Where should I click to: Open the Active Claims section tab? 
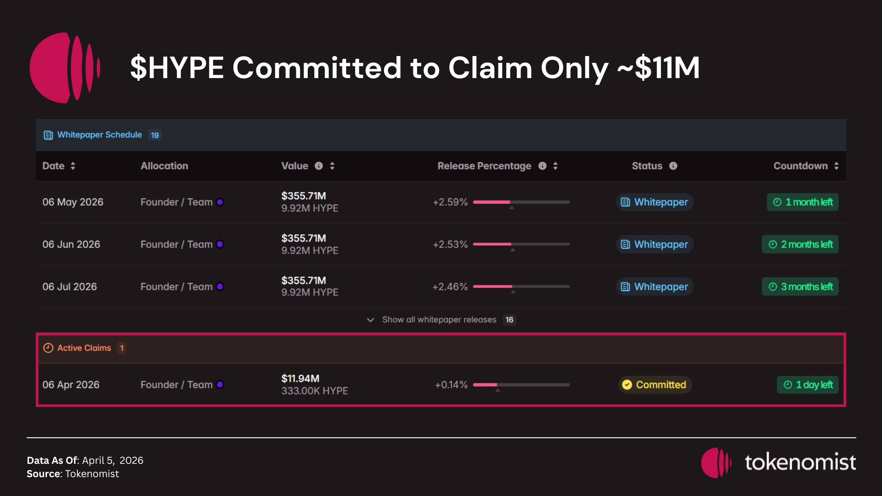coord(84,348)
